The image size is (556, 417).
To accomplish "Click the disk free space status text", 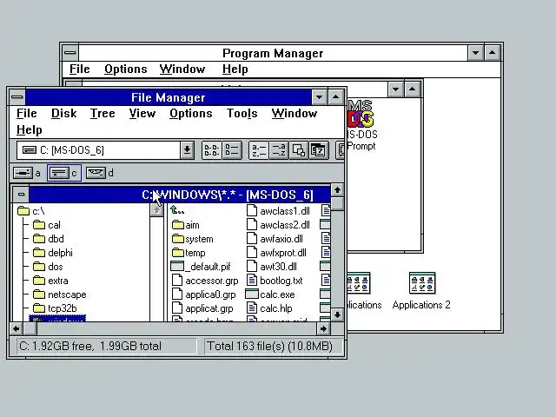I will (x=90, y=346).
